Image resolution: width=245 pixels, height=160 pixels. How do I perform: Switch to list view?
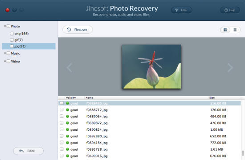click(x=235, y=30)
